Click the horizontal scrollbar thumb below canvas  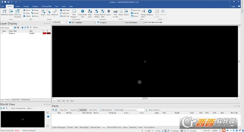click(145, 98)
